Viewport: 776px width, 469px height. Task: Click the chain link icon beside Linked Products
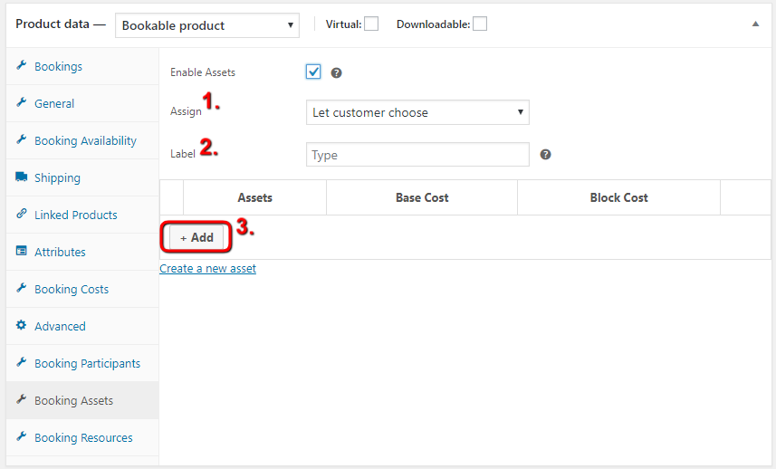[22, 214]
